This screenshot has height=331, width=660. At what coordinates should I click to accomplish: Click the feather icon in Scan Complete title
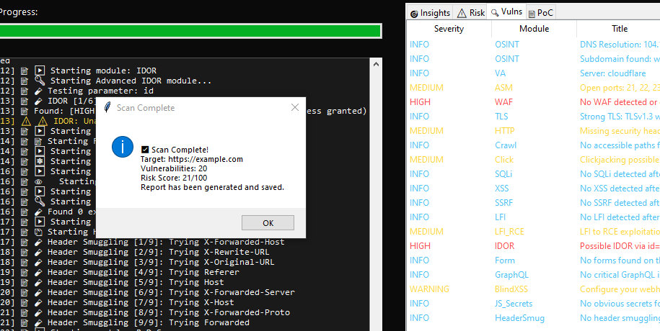point(107,108)
